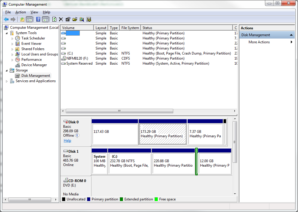Viewport: 298px width, 212px height.
Task: Collapse the Storage tree node
Action: [7, 70]
